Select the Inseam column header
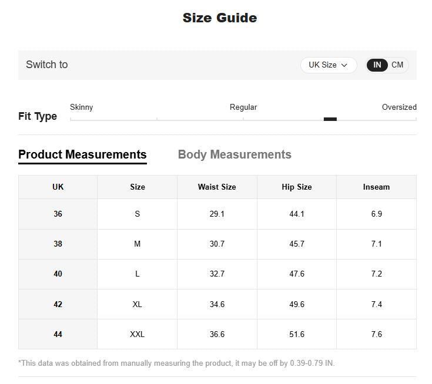The width and height of the screenshot is (432, 384). click(376, 187)
